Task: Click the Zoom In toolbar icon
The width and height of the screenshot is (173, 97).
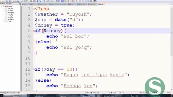Action: click(44, 1)
